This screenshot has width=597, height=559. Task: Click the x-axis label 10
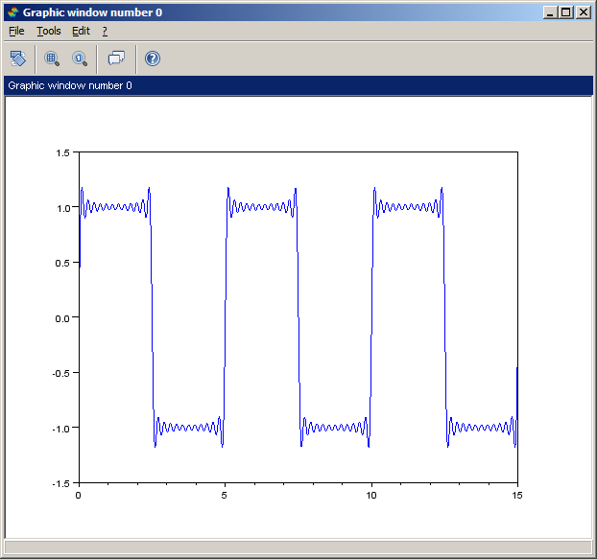371,495
